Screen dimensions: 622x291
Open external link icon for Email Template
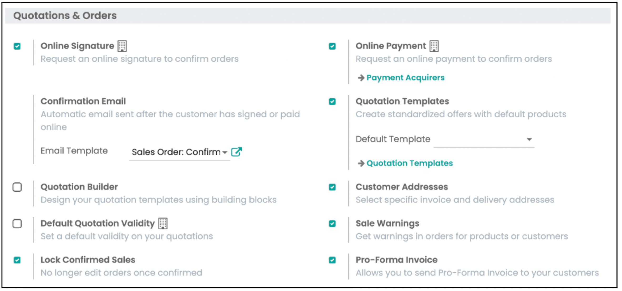[236, 152]
